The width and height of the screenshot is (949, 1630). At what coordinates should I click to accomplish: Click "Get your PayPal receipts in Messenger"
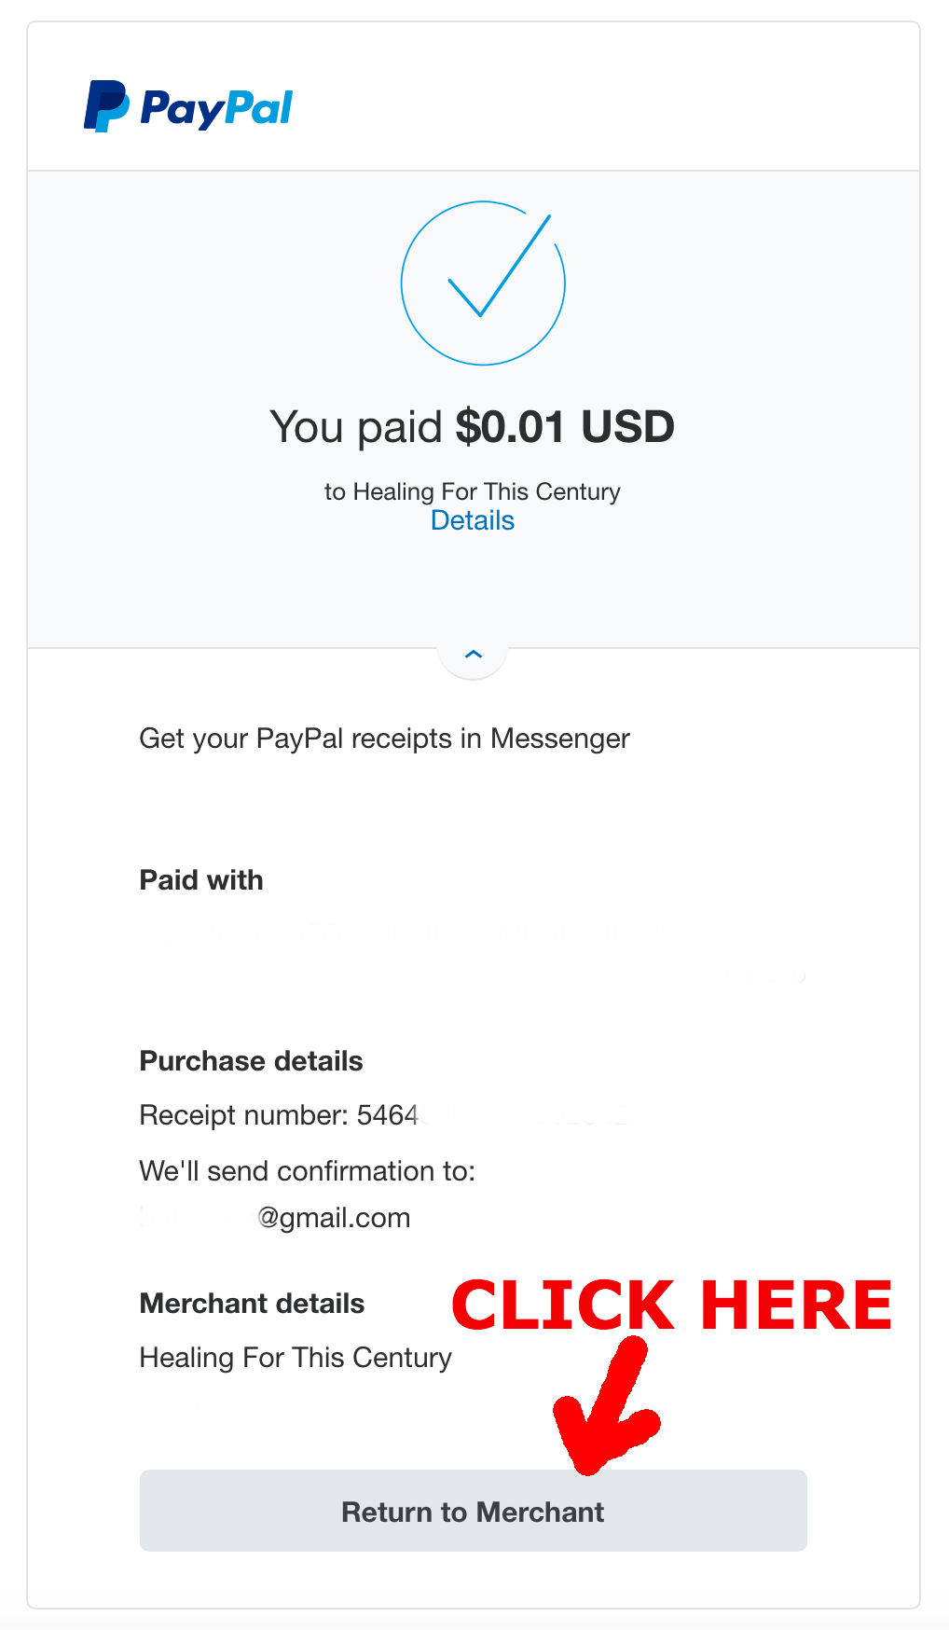coord(385,739)
